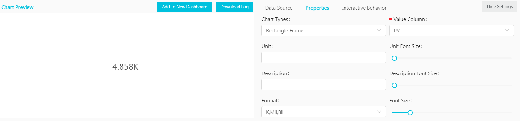Screen dimensions: 520x121
Task: Open the PV value column selector
Action: pos(451,30)
